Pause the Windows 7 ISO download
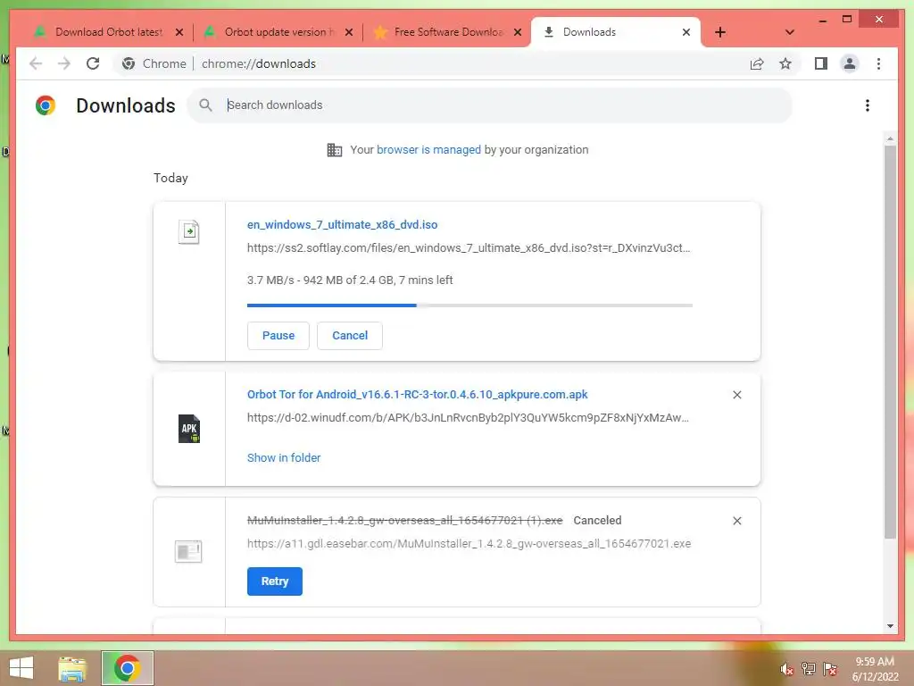The width and height of the screenshot is (914, 686). [x=278, y=336]
